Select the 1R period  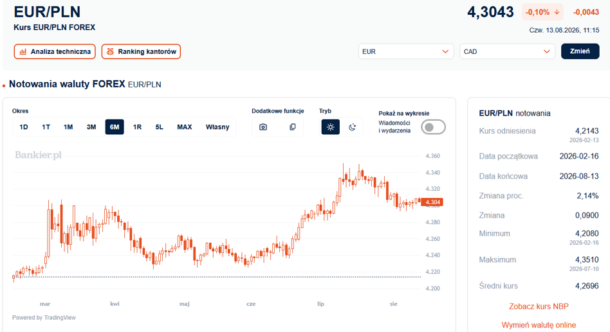pos(137,127)
